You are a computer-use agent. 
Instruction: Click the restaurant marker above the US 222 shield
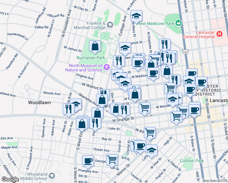[x=165, y=45]
